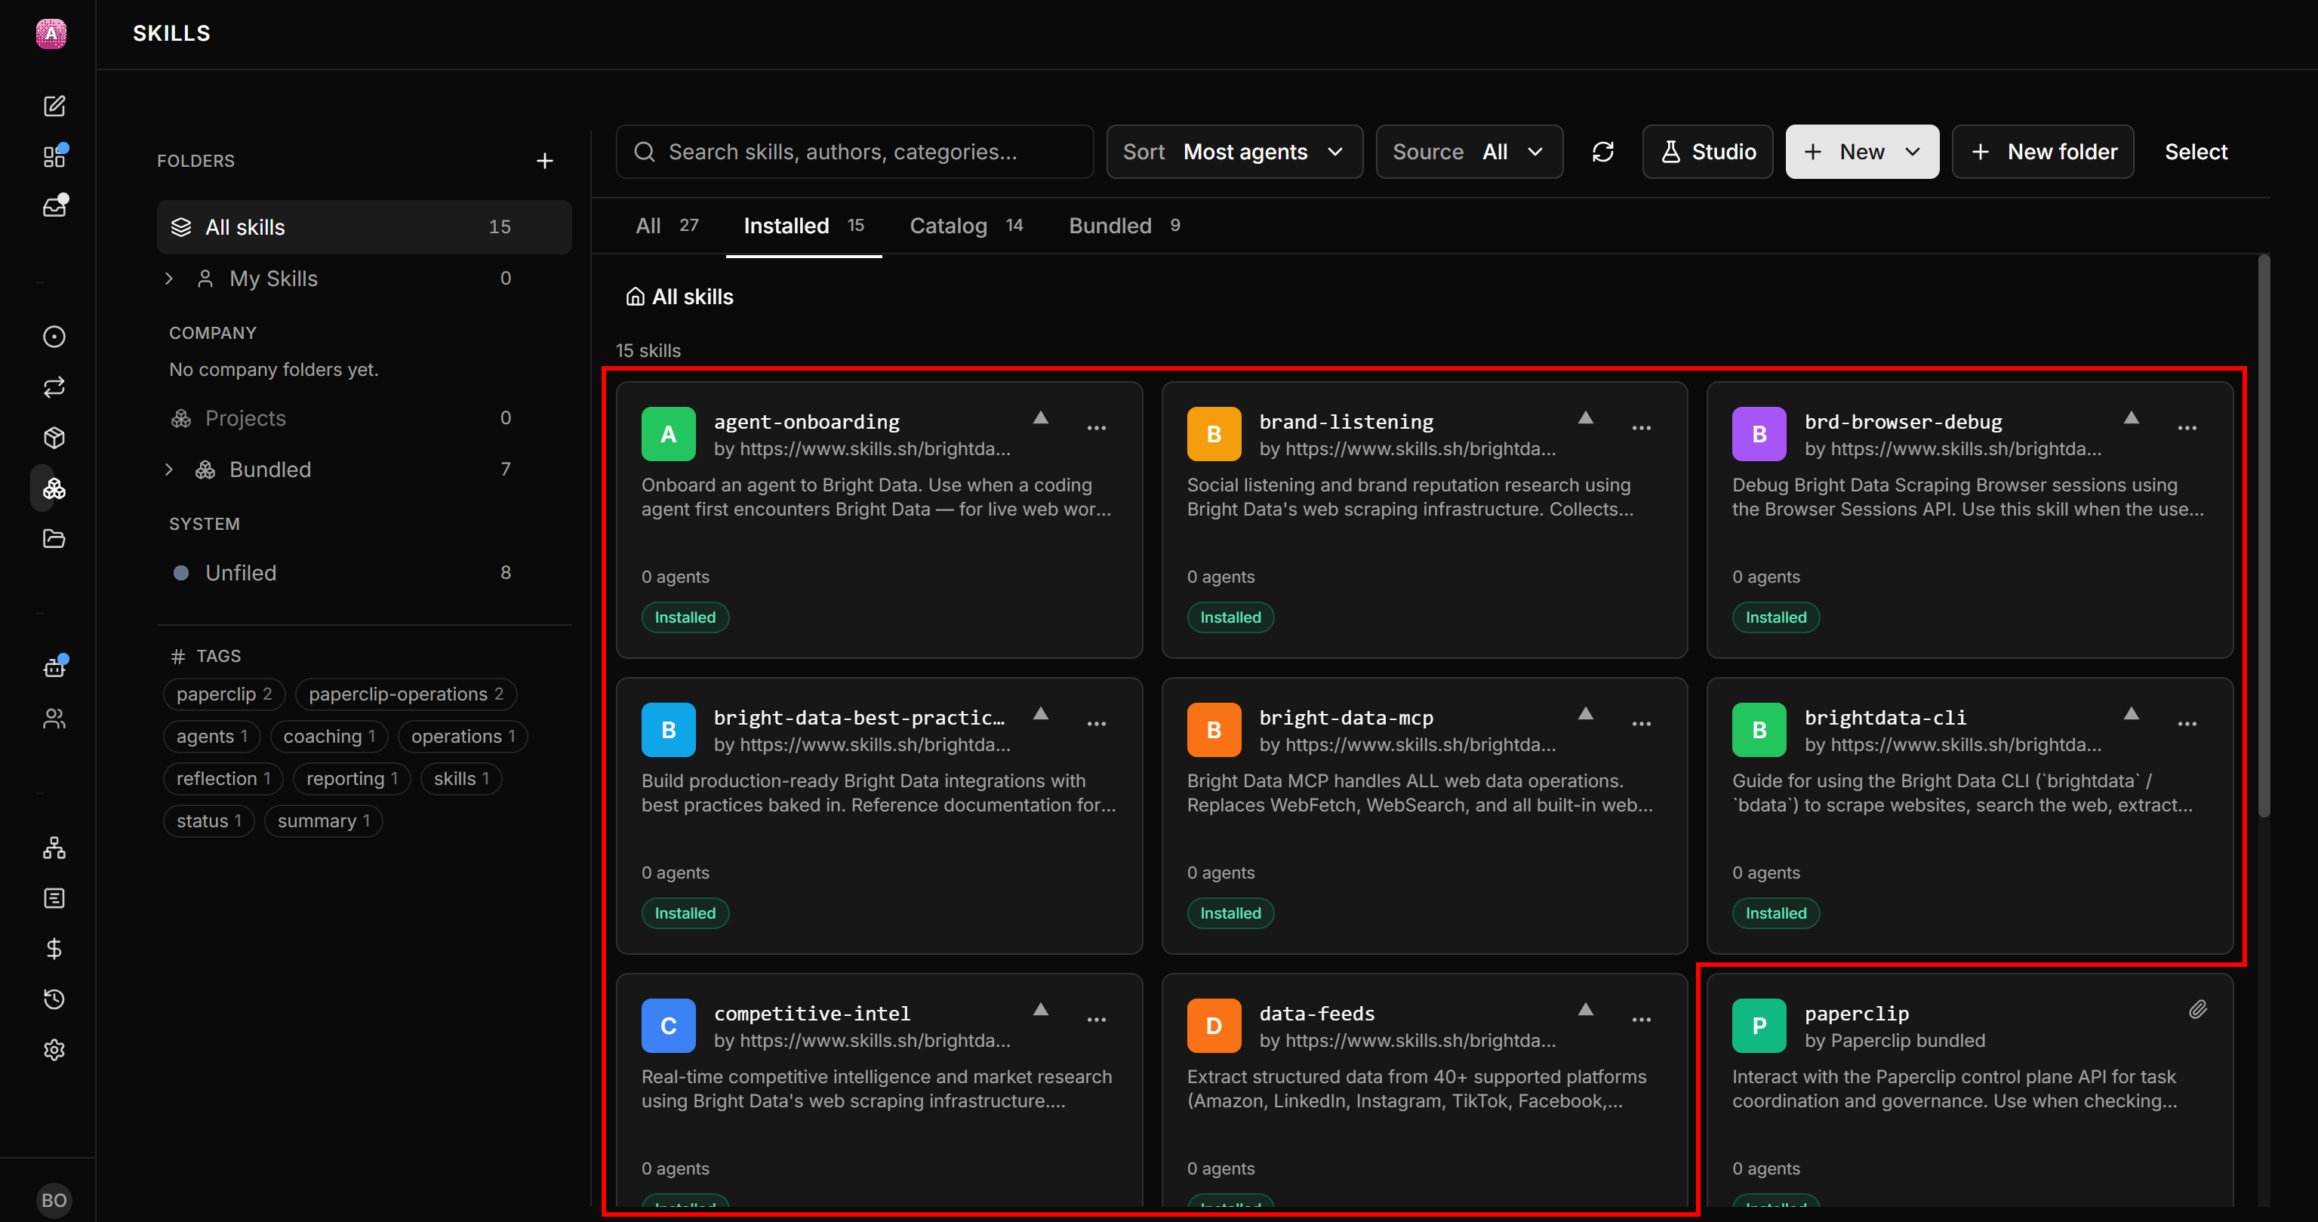Open the settings gear icon in sidebar
The width and height of the screenshot is (2318, 1222).
pos(54,1049)
